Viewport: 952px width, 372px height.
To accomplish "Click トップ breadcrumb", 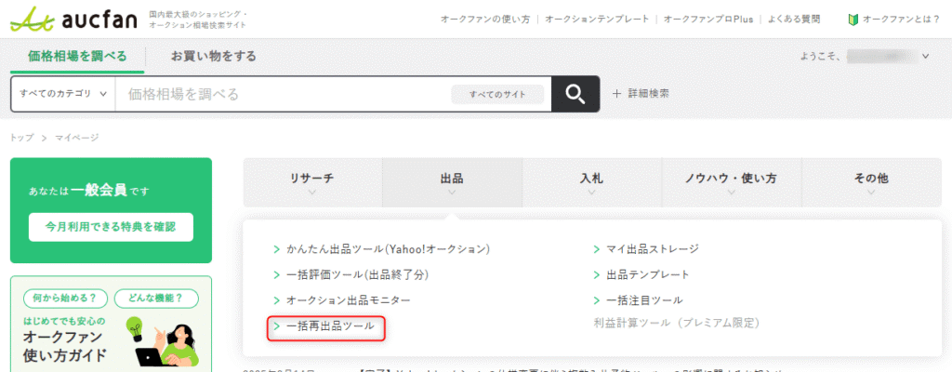I will click(22, 138).
